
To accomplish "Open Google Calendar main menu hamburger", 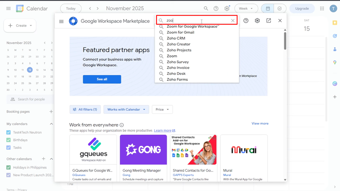I will (x=8, y=9).
